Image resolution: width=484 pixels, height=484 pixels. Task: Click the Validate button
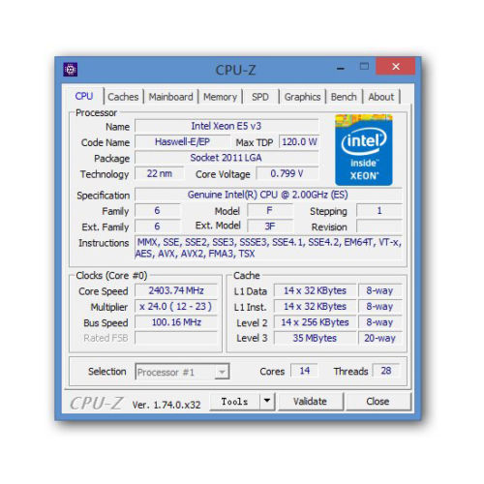(310, 402)
